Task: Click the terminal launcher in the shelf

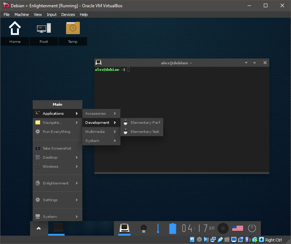Action: coord(125,228)
